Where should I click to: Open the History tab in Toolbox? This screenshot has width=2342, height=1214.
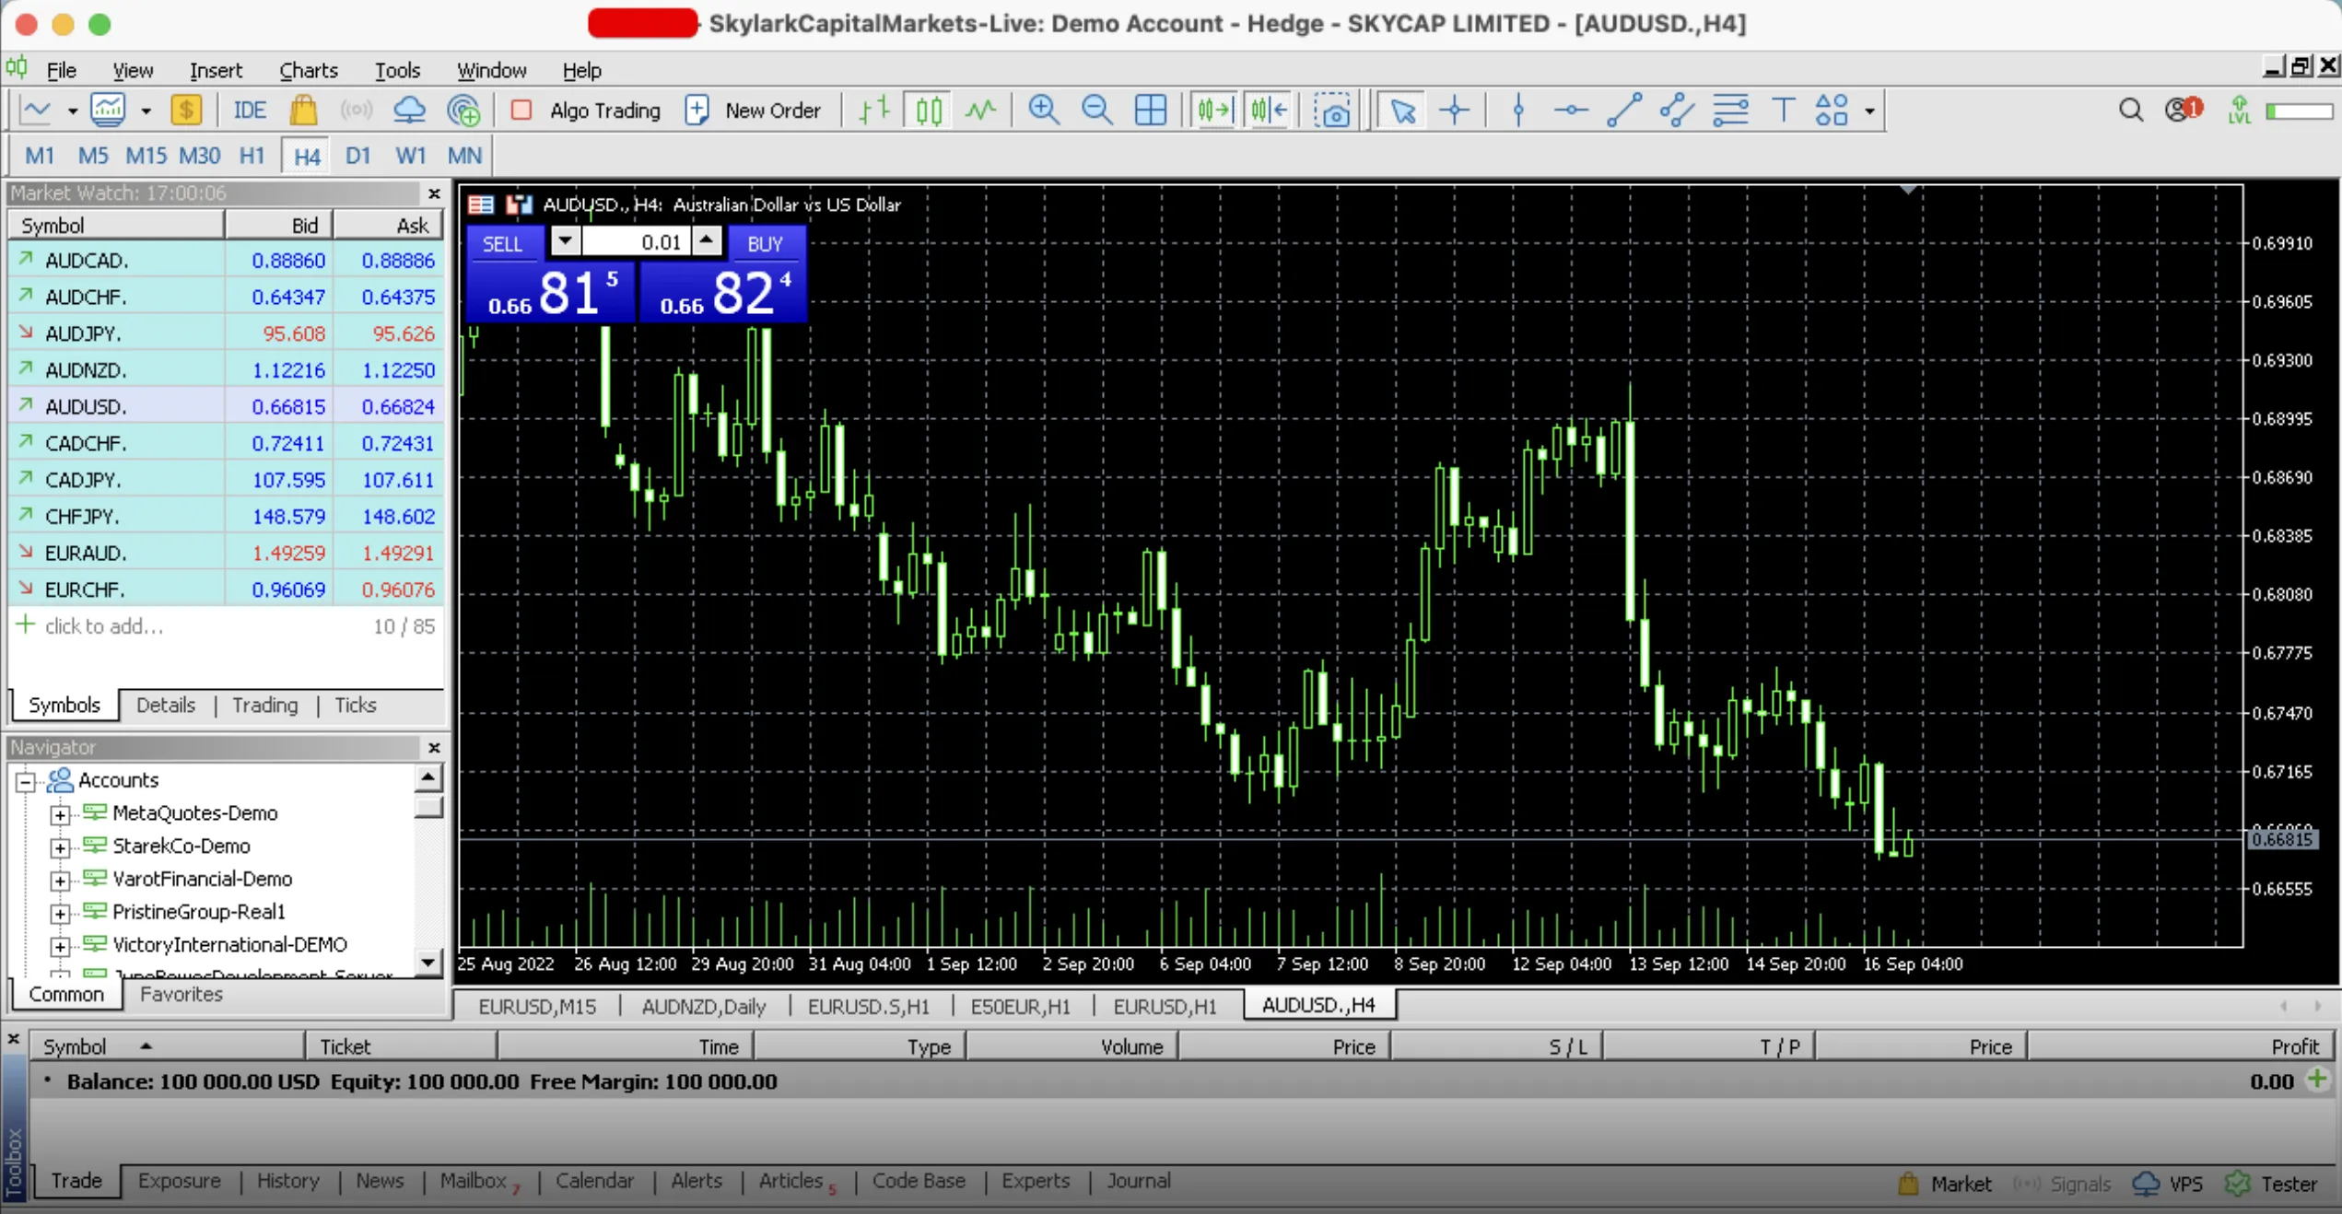[287, 1180]
